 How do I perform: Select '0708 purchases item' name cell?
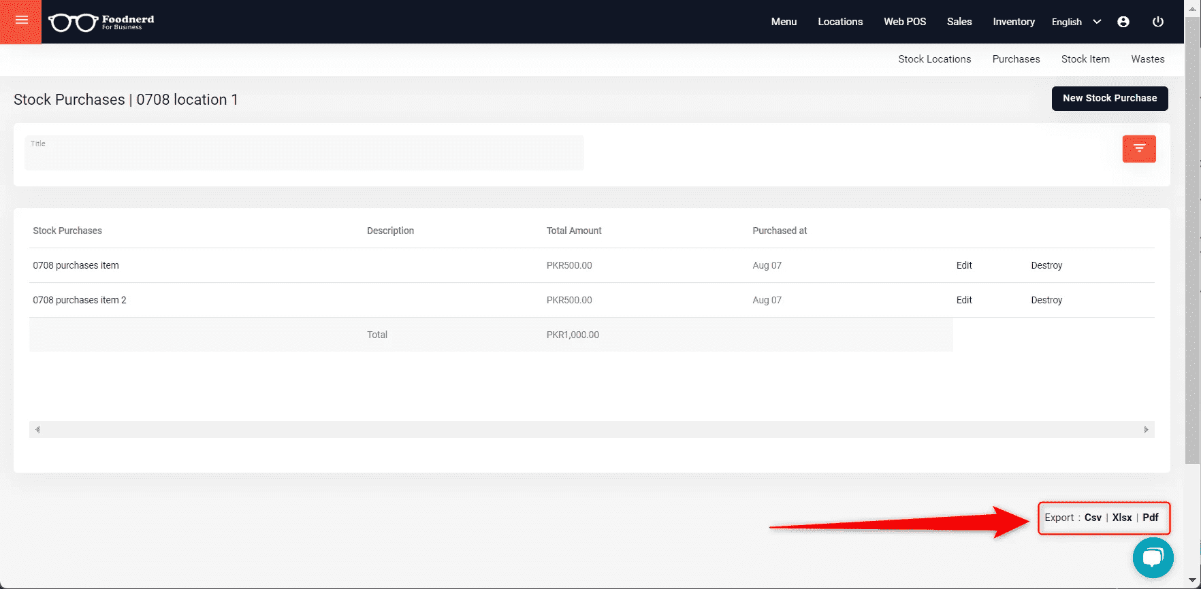pyautogui.click(x=76, y=265)
